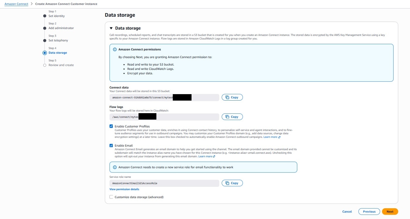
Task: Click the Flow logs path field
Action: [164, 117]
